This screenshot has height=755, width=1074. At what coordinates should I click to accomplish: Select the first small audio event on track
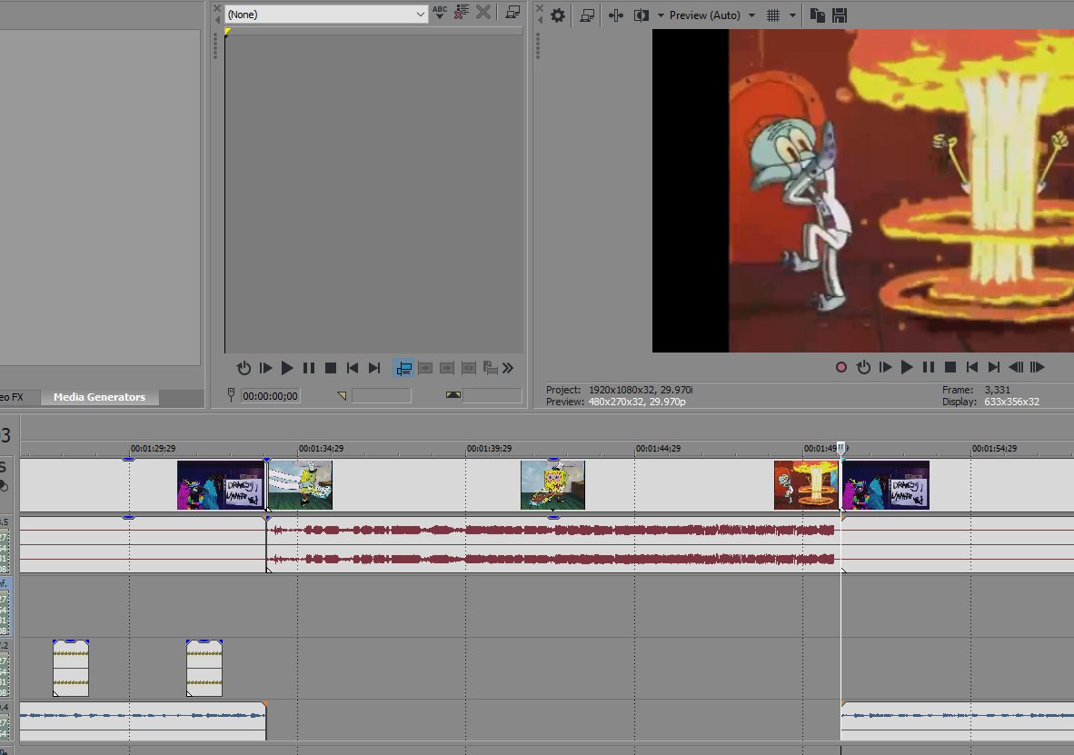(x=71, y=668)
